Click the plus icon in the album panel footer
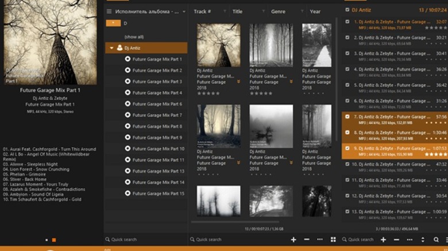The image size is (448, 251). coord(293,240)
